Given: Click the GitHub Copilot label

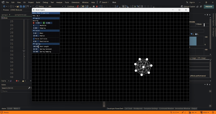Looking at the screenshot, I should coord(190,6).
